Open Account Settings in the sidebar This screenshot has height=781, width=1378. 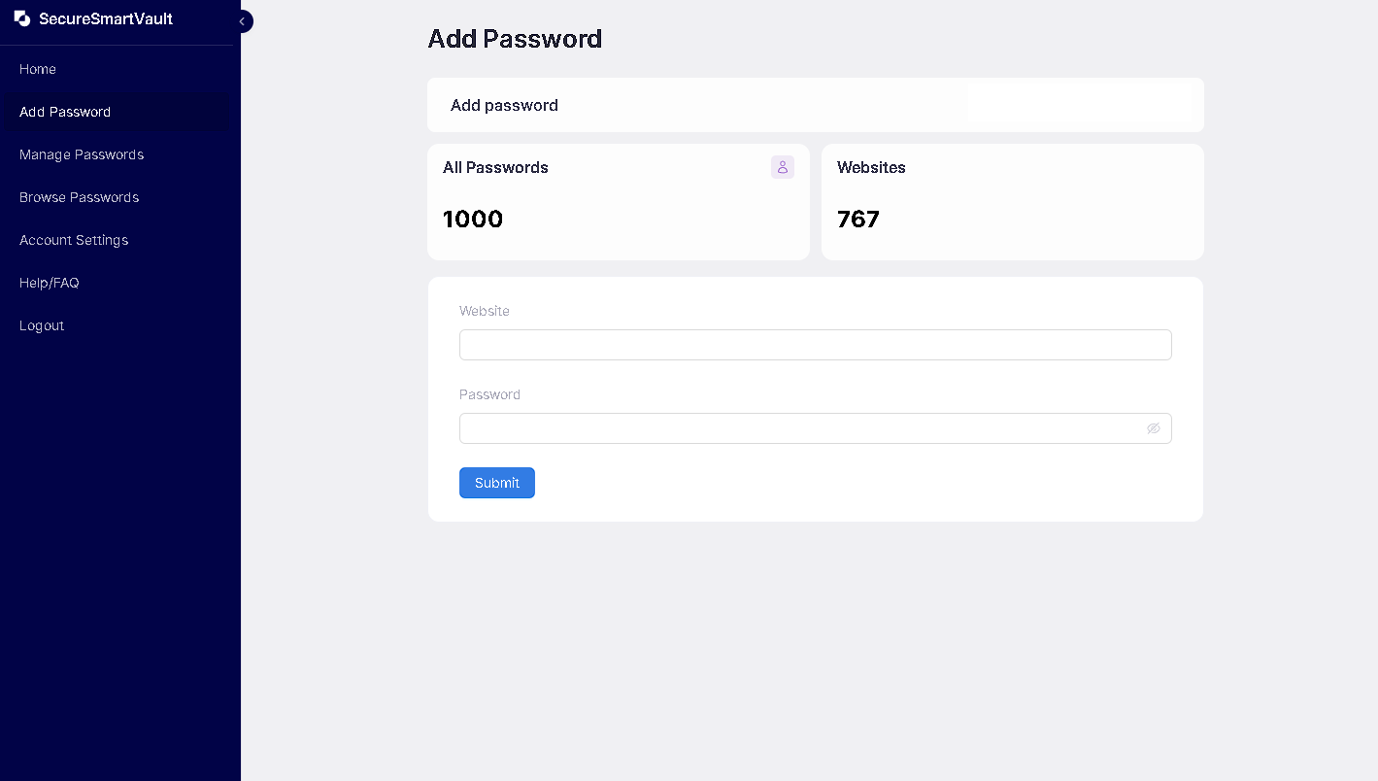[x=74, y=240]
